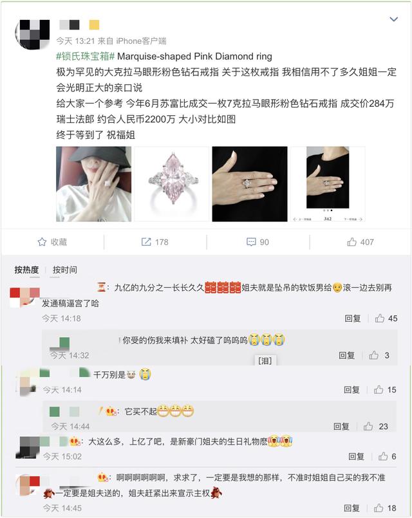Like the 14:14 comment with 15 likes
The width and height of the screenshot is (412, 518).
pyautogui.click(x=379, y=390)
